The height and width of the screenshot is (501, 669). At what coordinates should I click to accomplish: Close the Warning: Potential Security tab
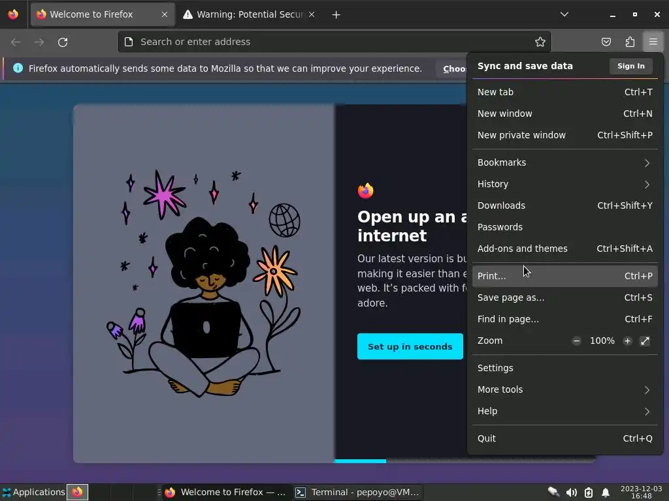(312, 14)
